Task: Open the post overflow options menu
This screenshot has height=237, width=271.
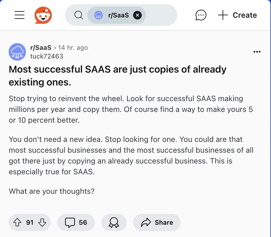Action: tap(257, 52)
